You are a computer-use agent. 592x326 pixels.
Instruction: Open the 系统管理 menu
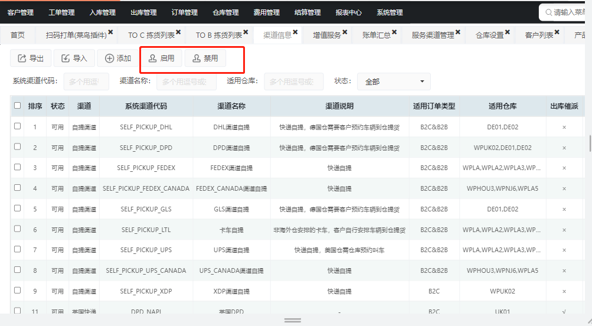[x=390, y=12]
